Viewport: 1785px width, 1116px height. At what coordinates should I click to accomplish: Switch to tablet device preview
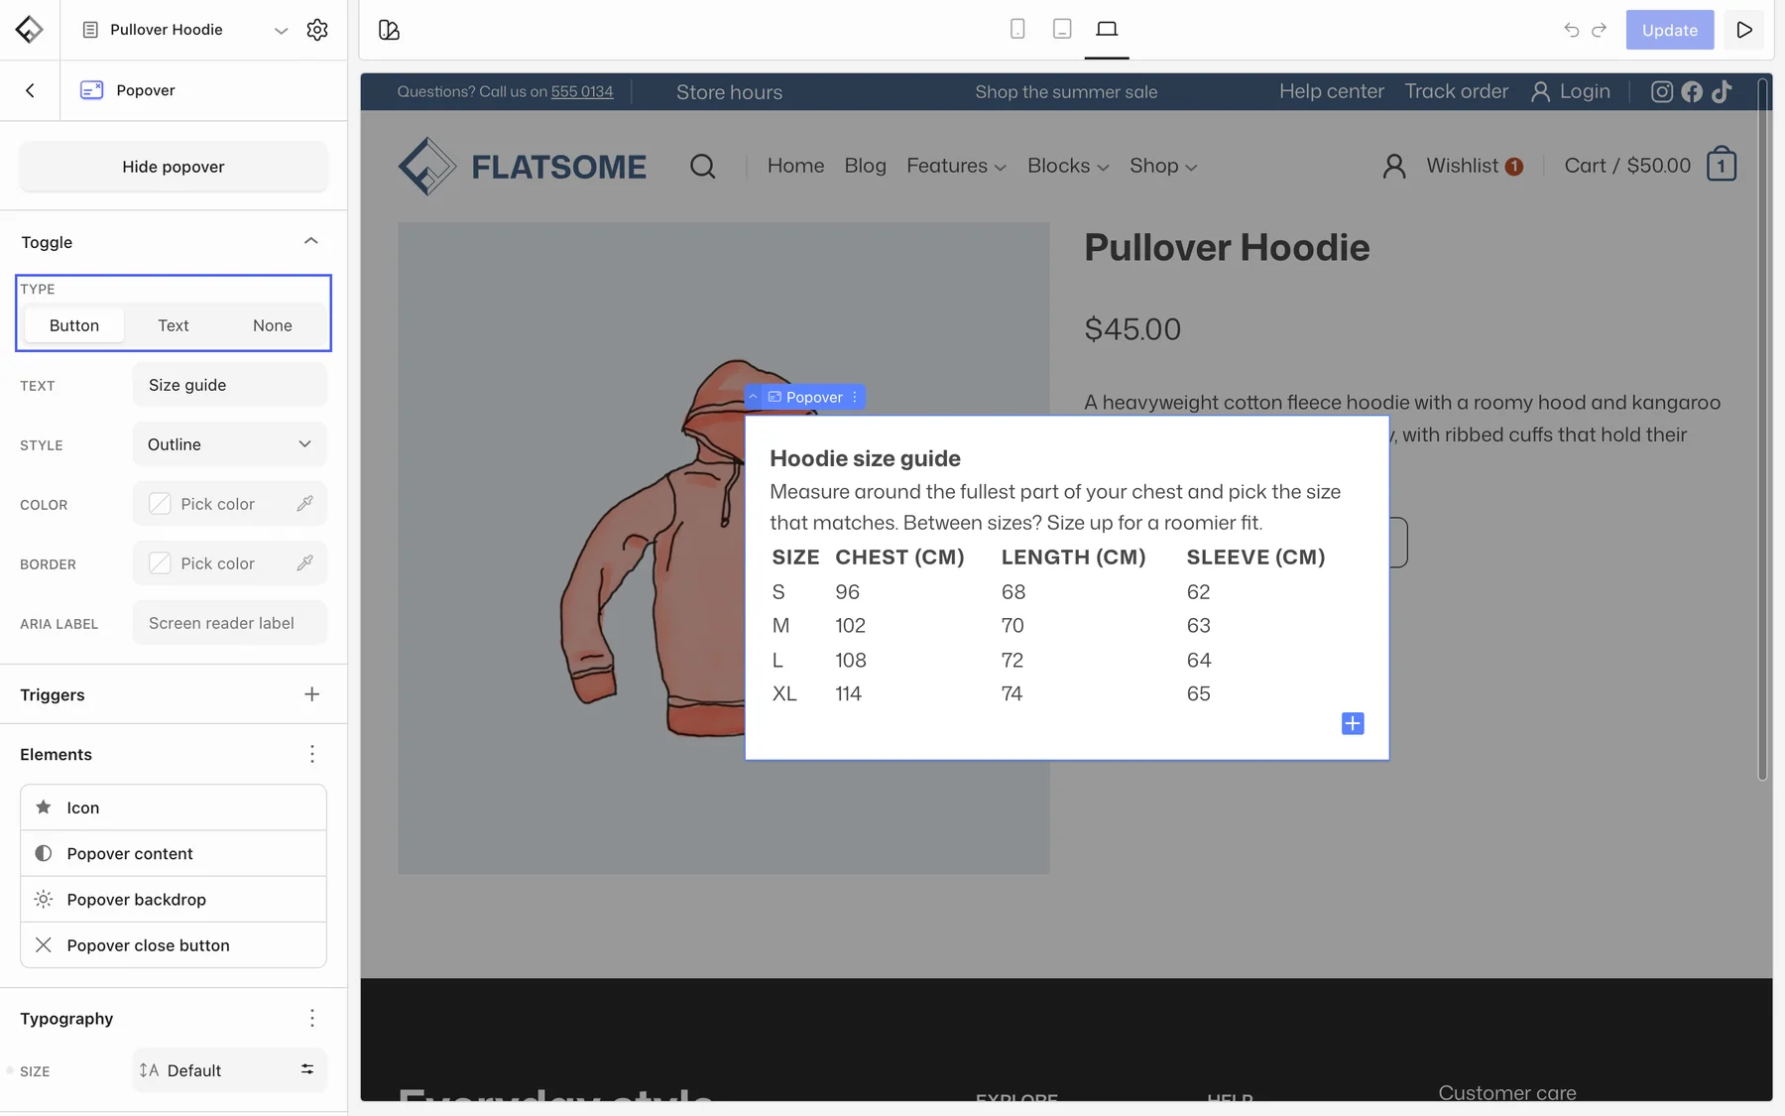[x=1062, y=29]
